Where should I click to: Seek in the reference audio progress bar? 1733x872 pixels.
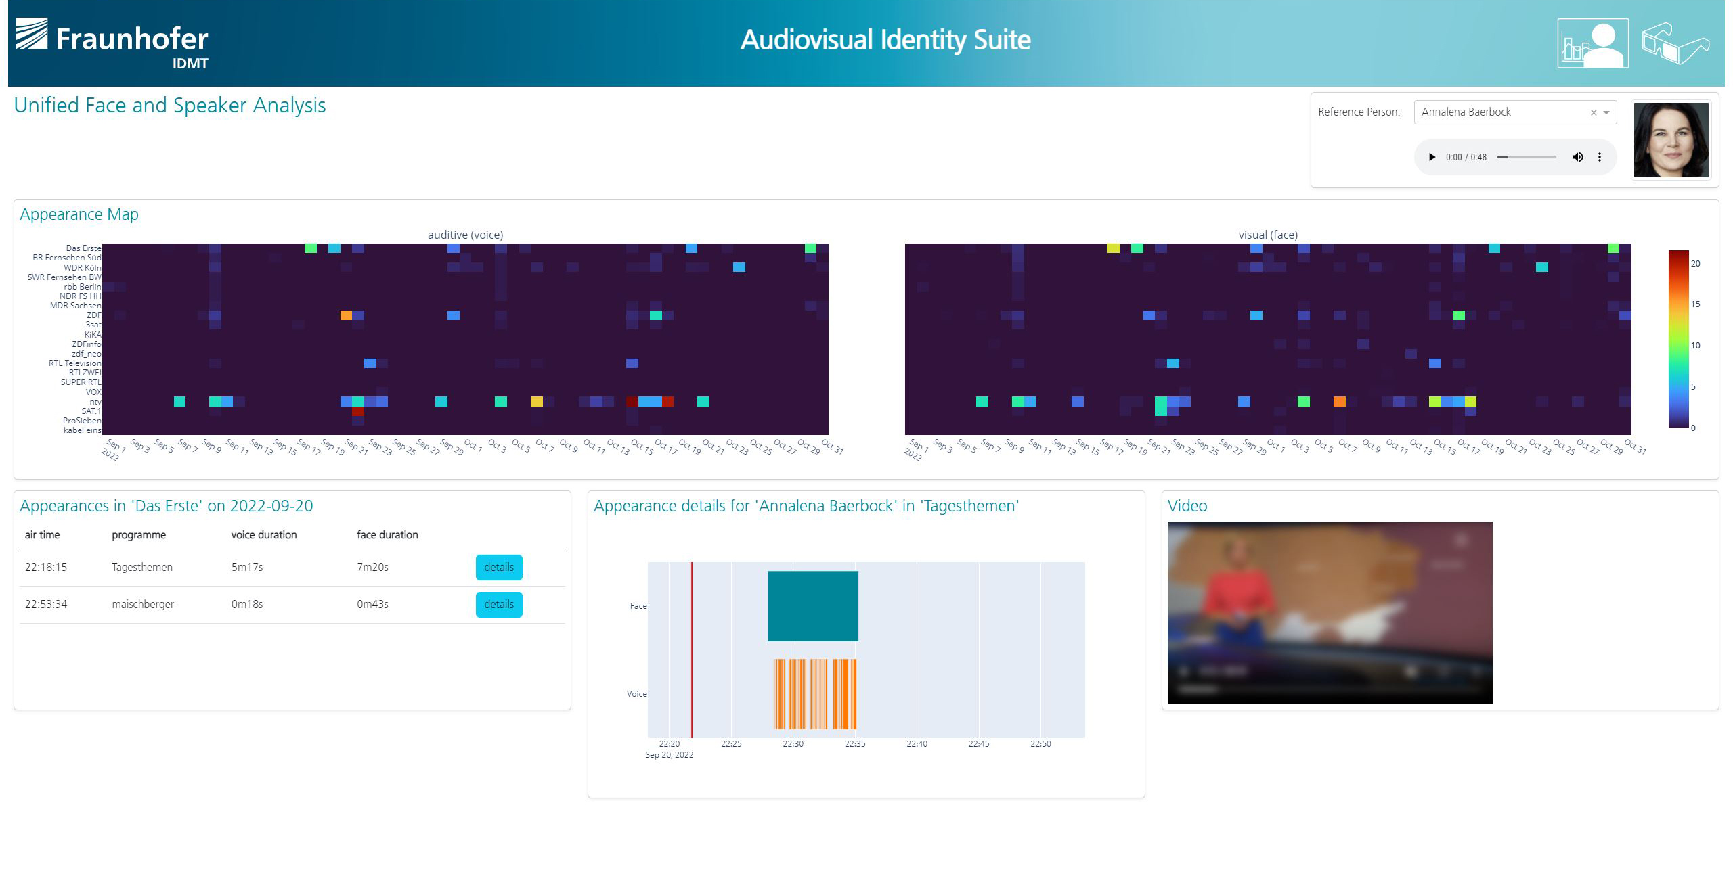(1527, 157)
